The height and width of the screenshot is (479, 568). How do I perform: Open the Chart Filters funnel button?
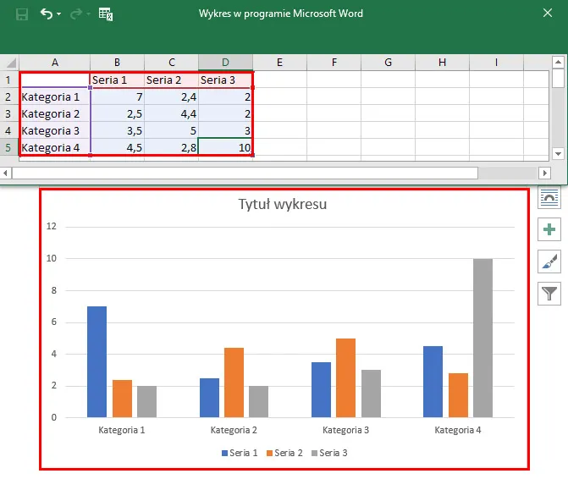(x=550, y=294)
